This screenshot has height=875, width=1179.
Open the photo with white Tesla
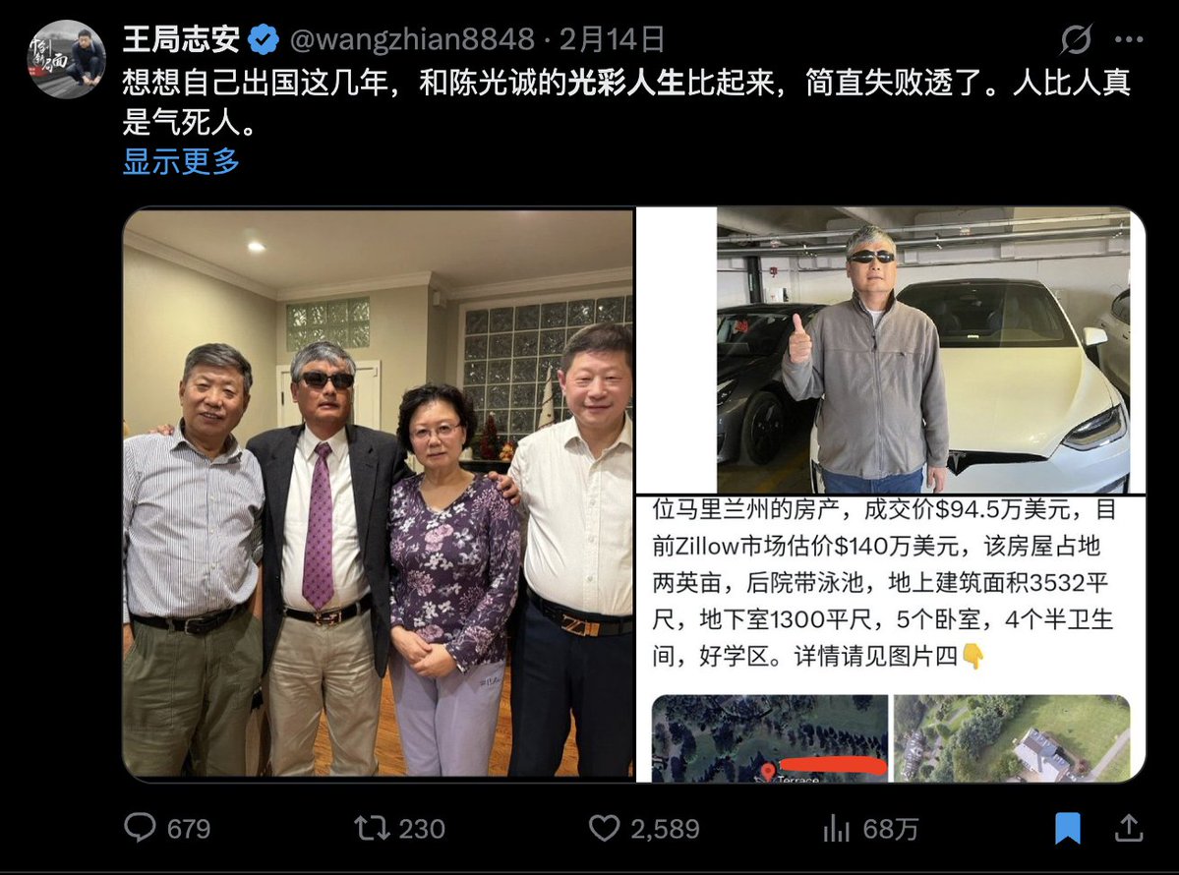click(x=891, y=350)
